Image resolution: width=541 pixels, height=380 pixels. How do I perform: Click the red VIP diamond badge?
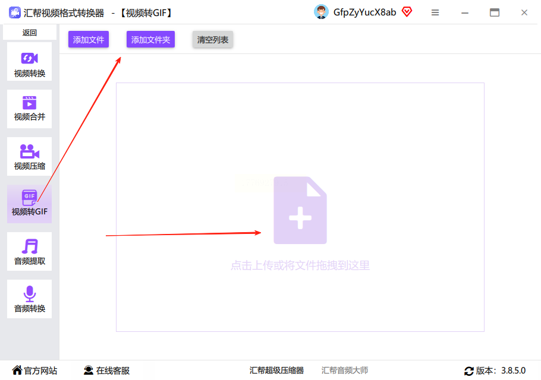click(x=407, y=12)
